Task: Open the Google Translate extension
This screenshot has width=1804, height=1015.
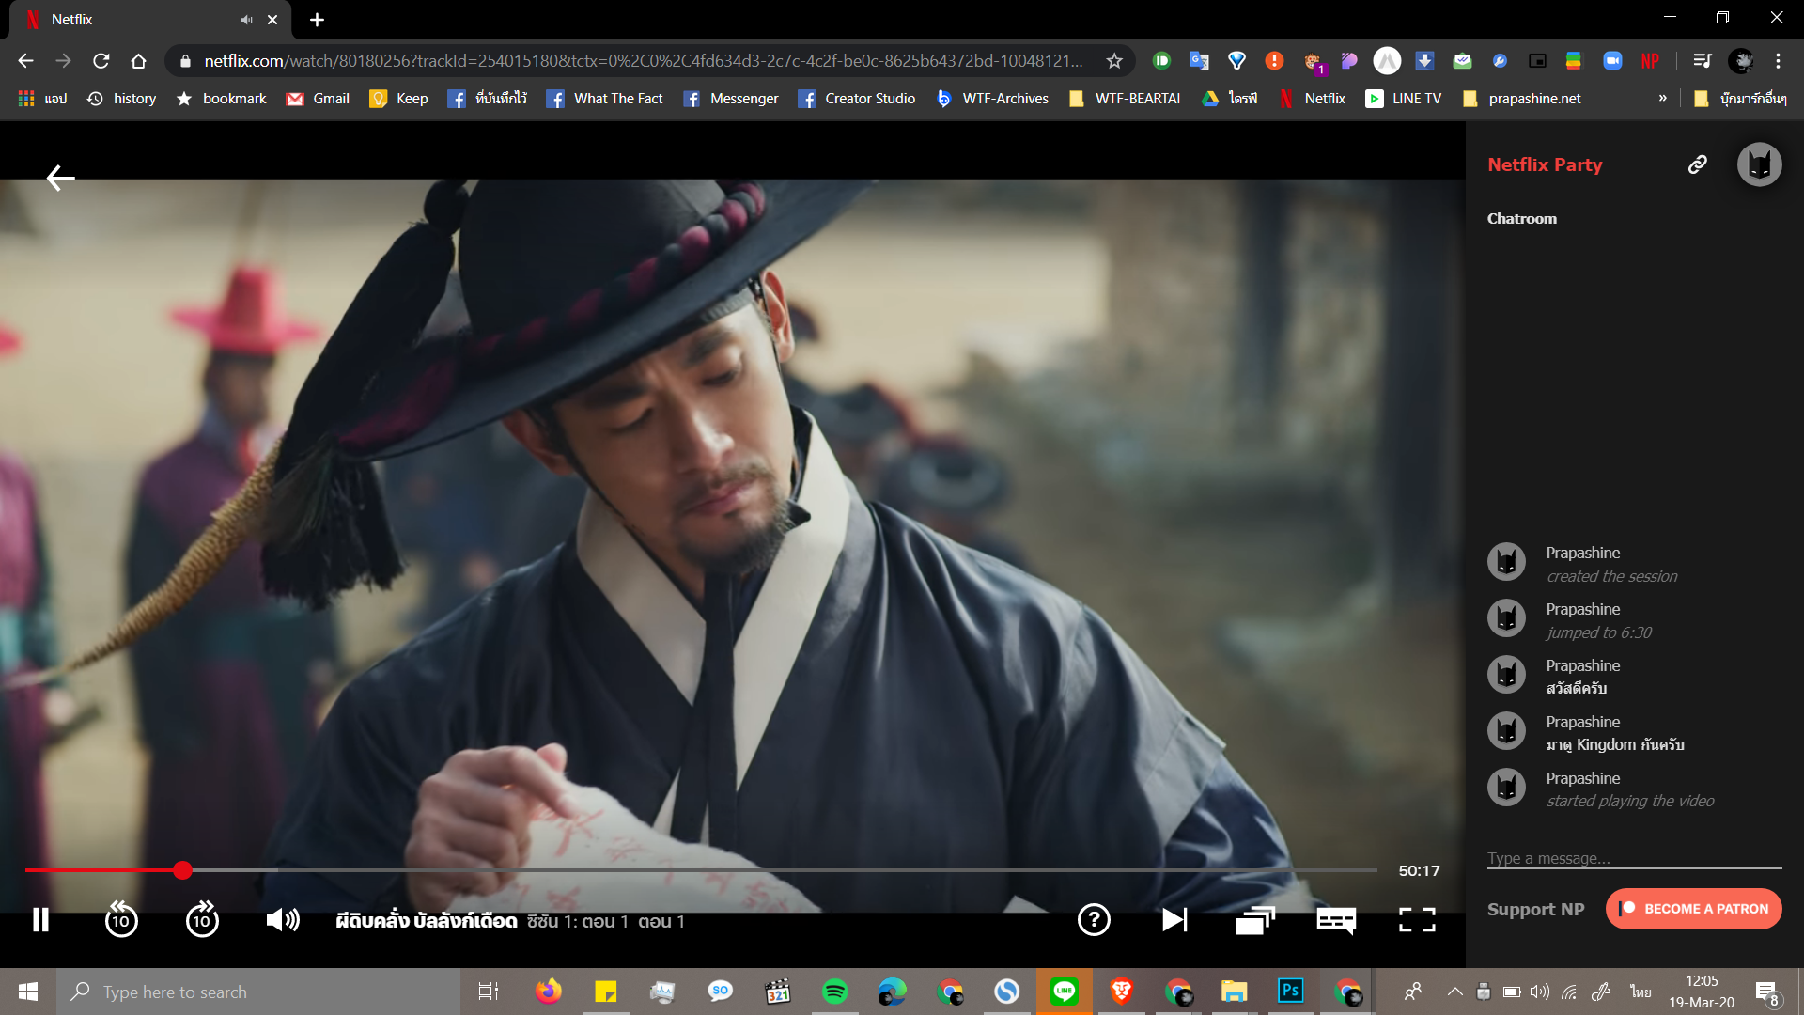Action: click(1199, 61)
